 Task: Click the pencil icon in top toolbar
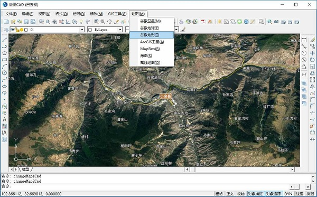tap(116, 22)
